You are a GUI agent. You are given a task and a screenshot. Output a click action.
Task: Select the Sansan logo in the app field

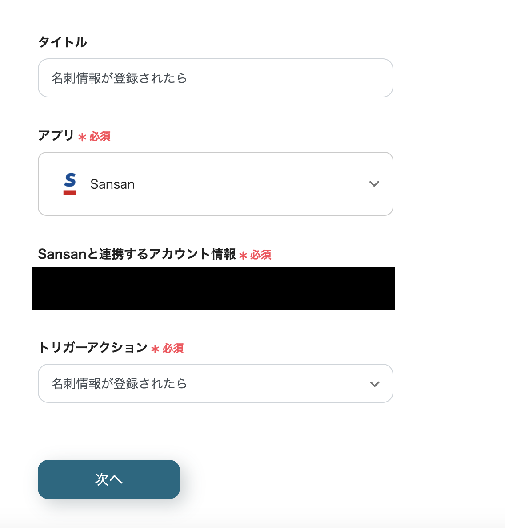point(70,183)
